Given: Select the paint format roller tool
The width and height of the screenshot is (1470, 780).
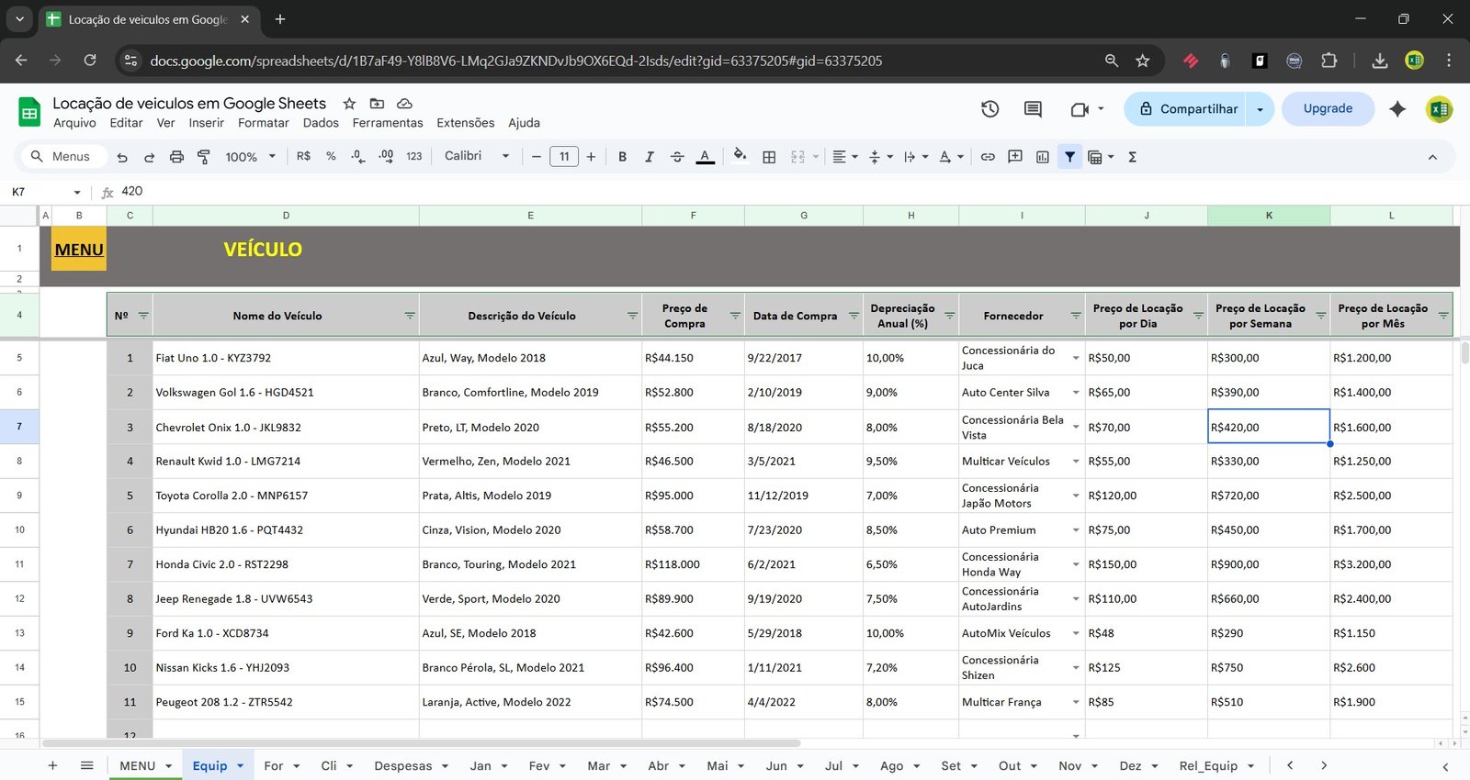Looking at the screenshot, I should tap(203, 157).
